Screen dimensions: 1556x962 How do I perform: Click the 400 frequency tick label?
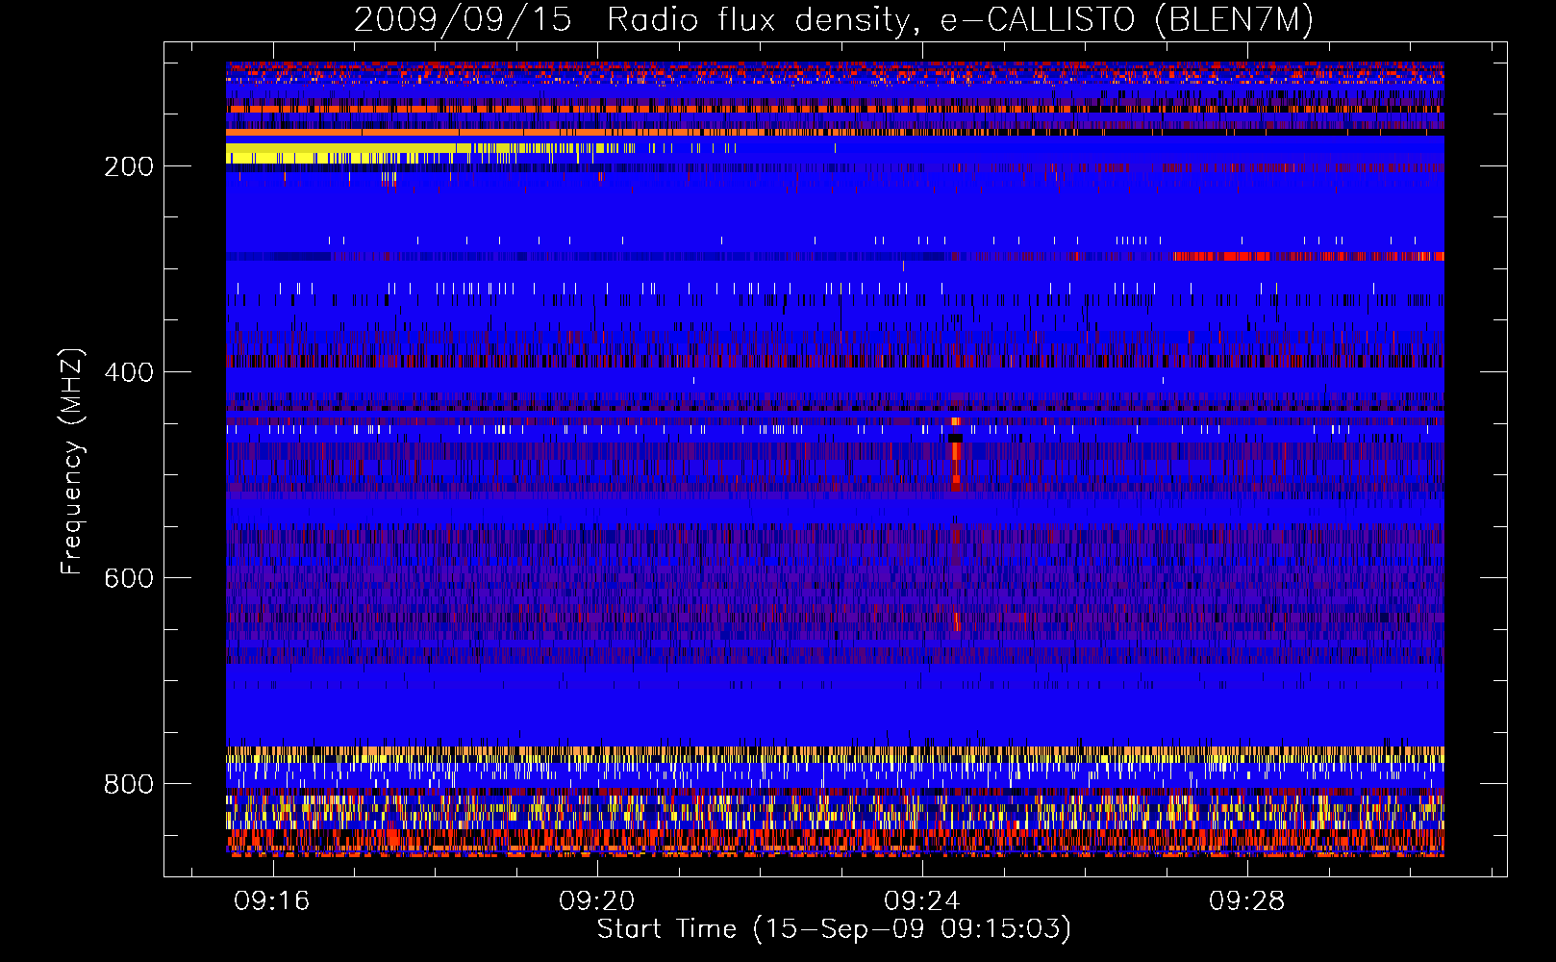[x=129, y=372]
